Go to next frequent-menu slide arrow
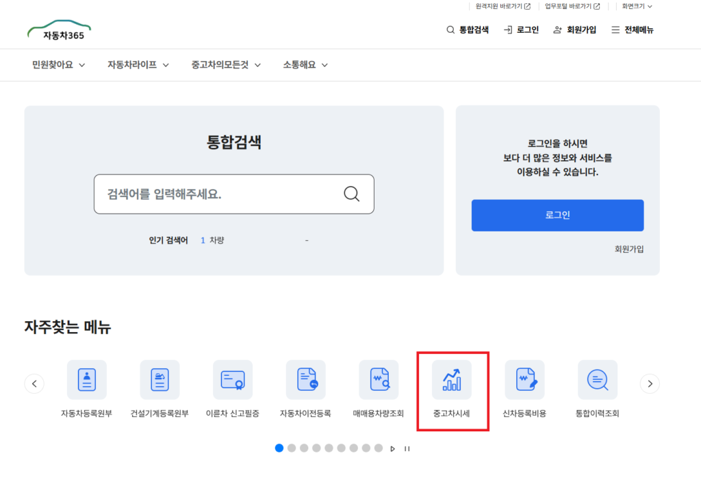 point(650,383)
